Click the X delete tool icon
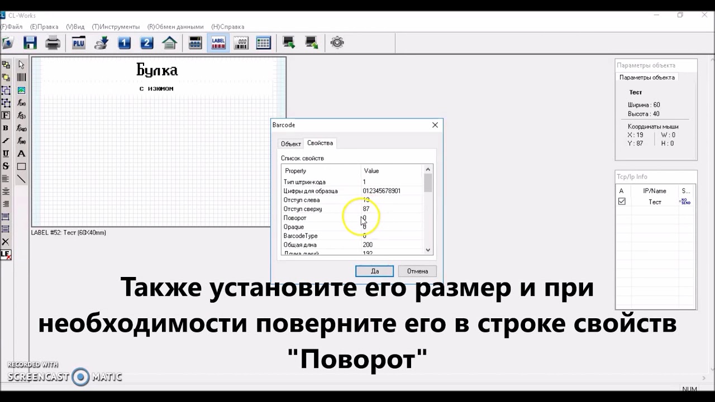The height and width of the screenshot is (402, 715). click(6, 242)
